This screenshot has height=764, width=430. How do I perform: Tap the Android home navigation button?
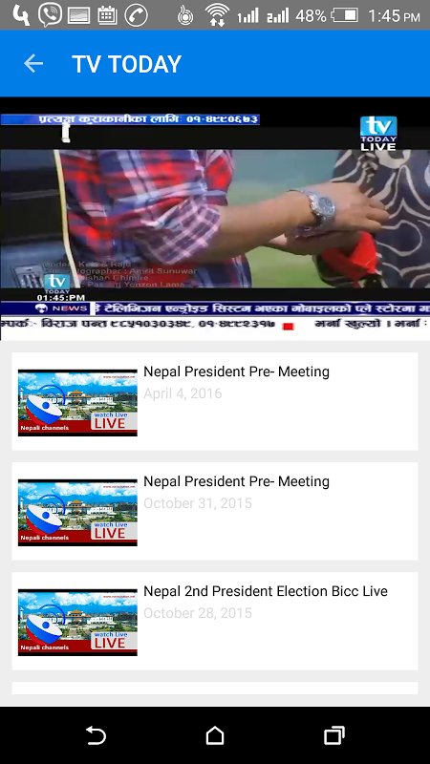coord(215,735)
